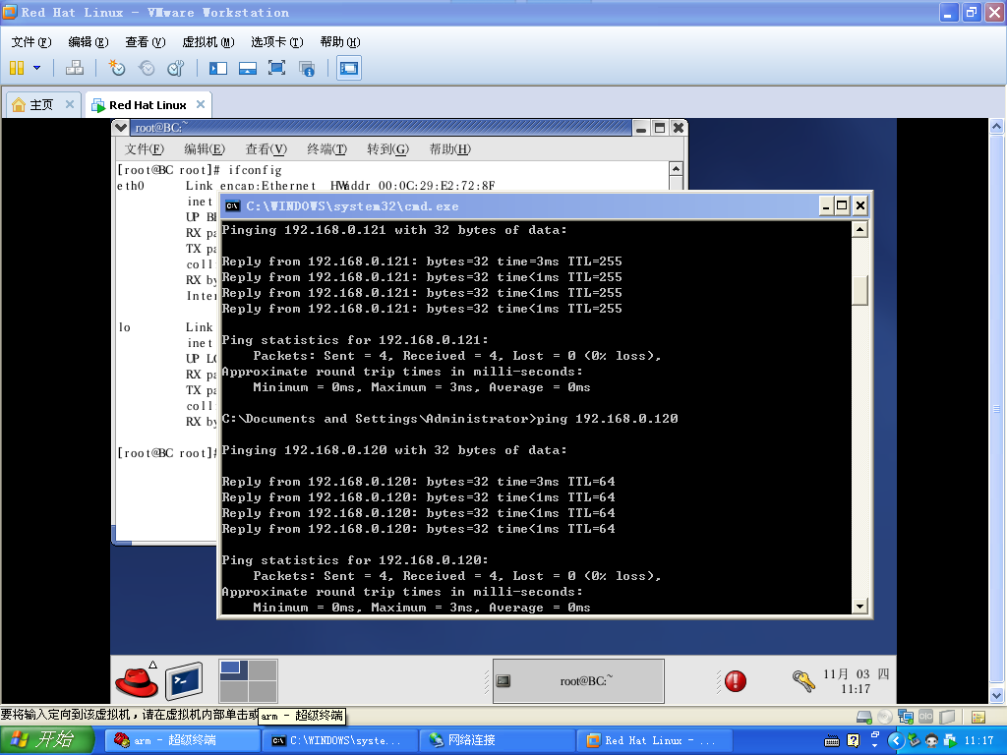
Task: Open the Windows 开始 Start button
Action: (x=47, y=740)
